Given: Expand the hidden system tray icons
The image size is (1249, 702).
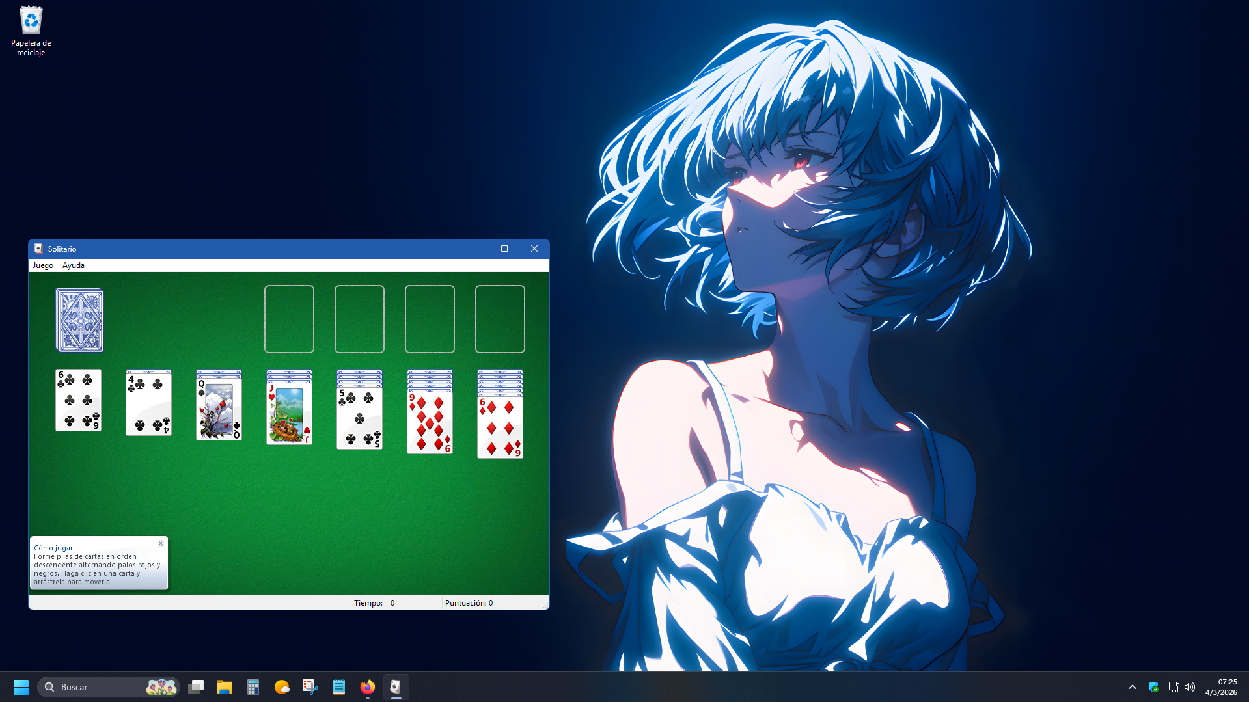Looking at the screenshot, I should point(1132,687).
